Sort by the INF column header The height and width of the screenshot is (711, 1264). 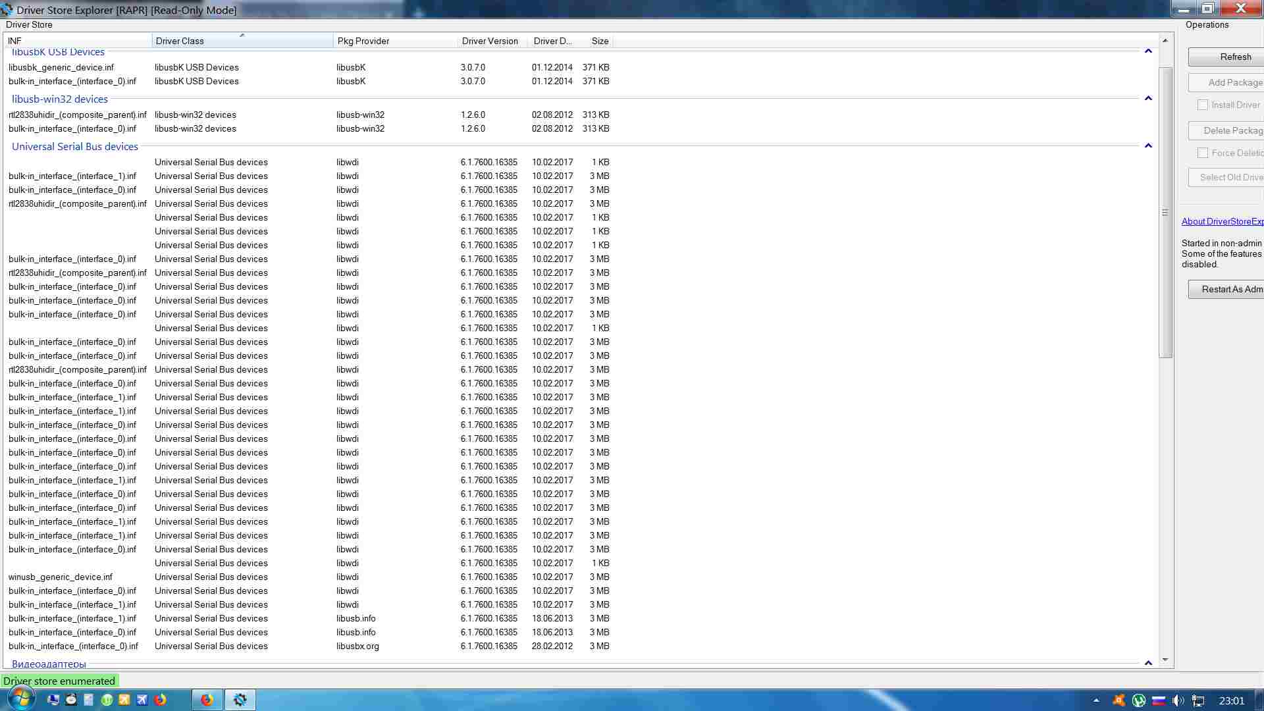[x=78, y=41]
